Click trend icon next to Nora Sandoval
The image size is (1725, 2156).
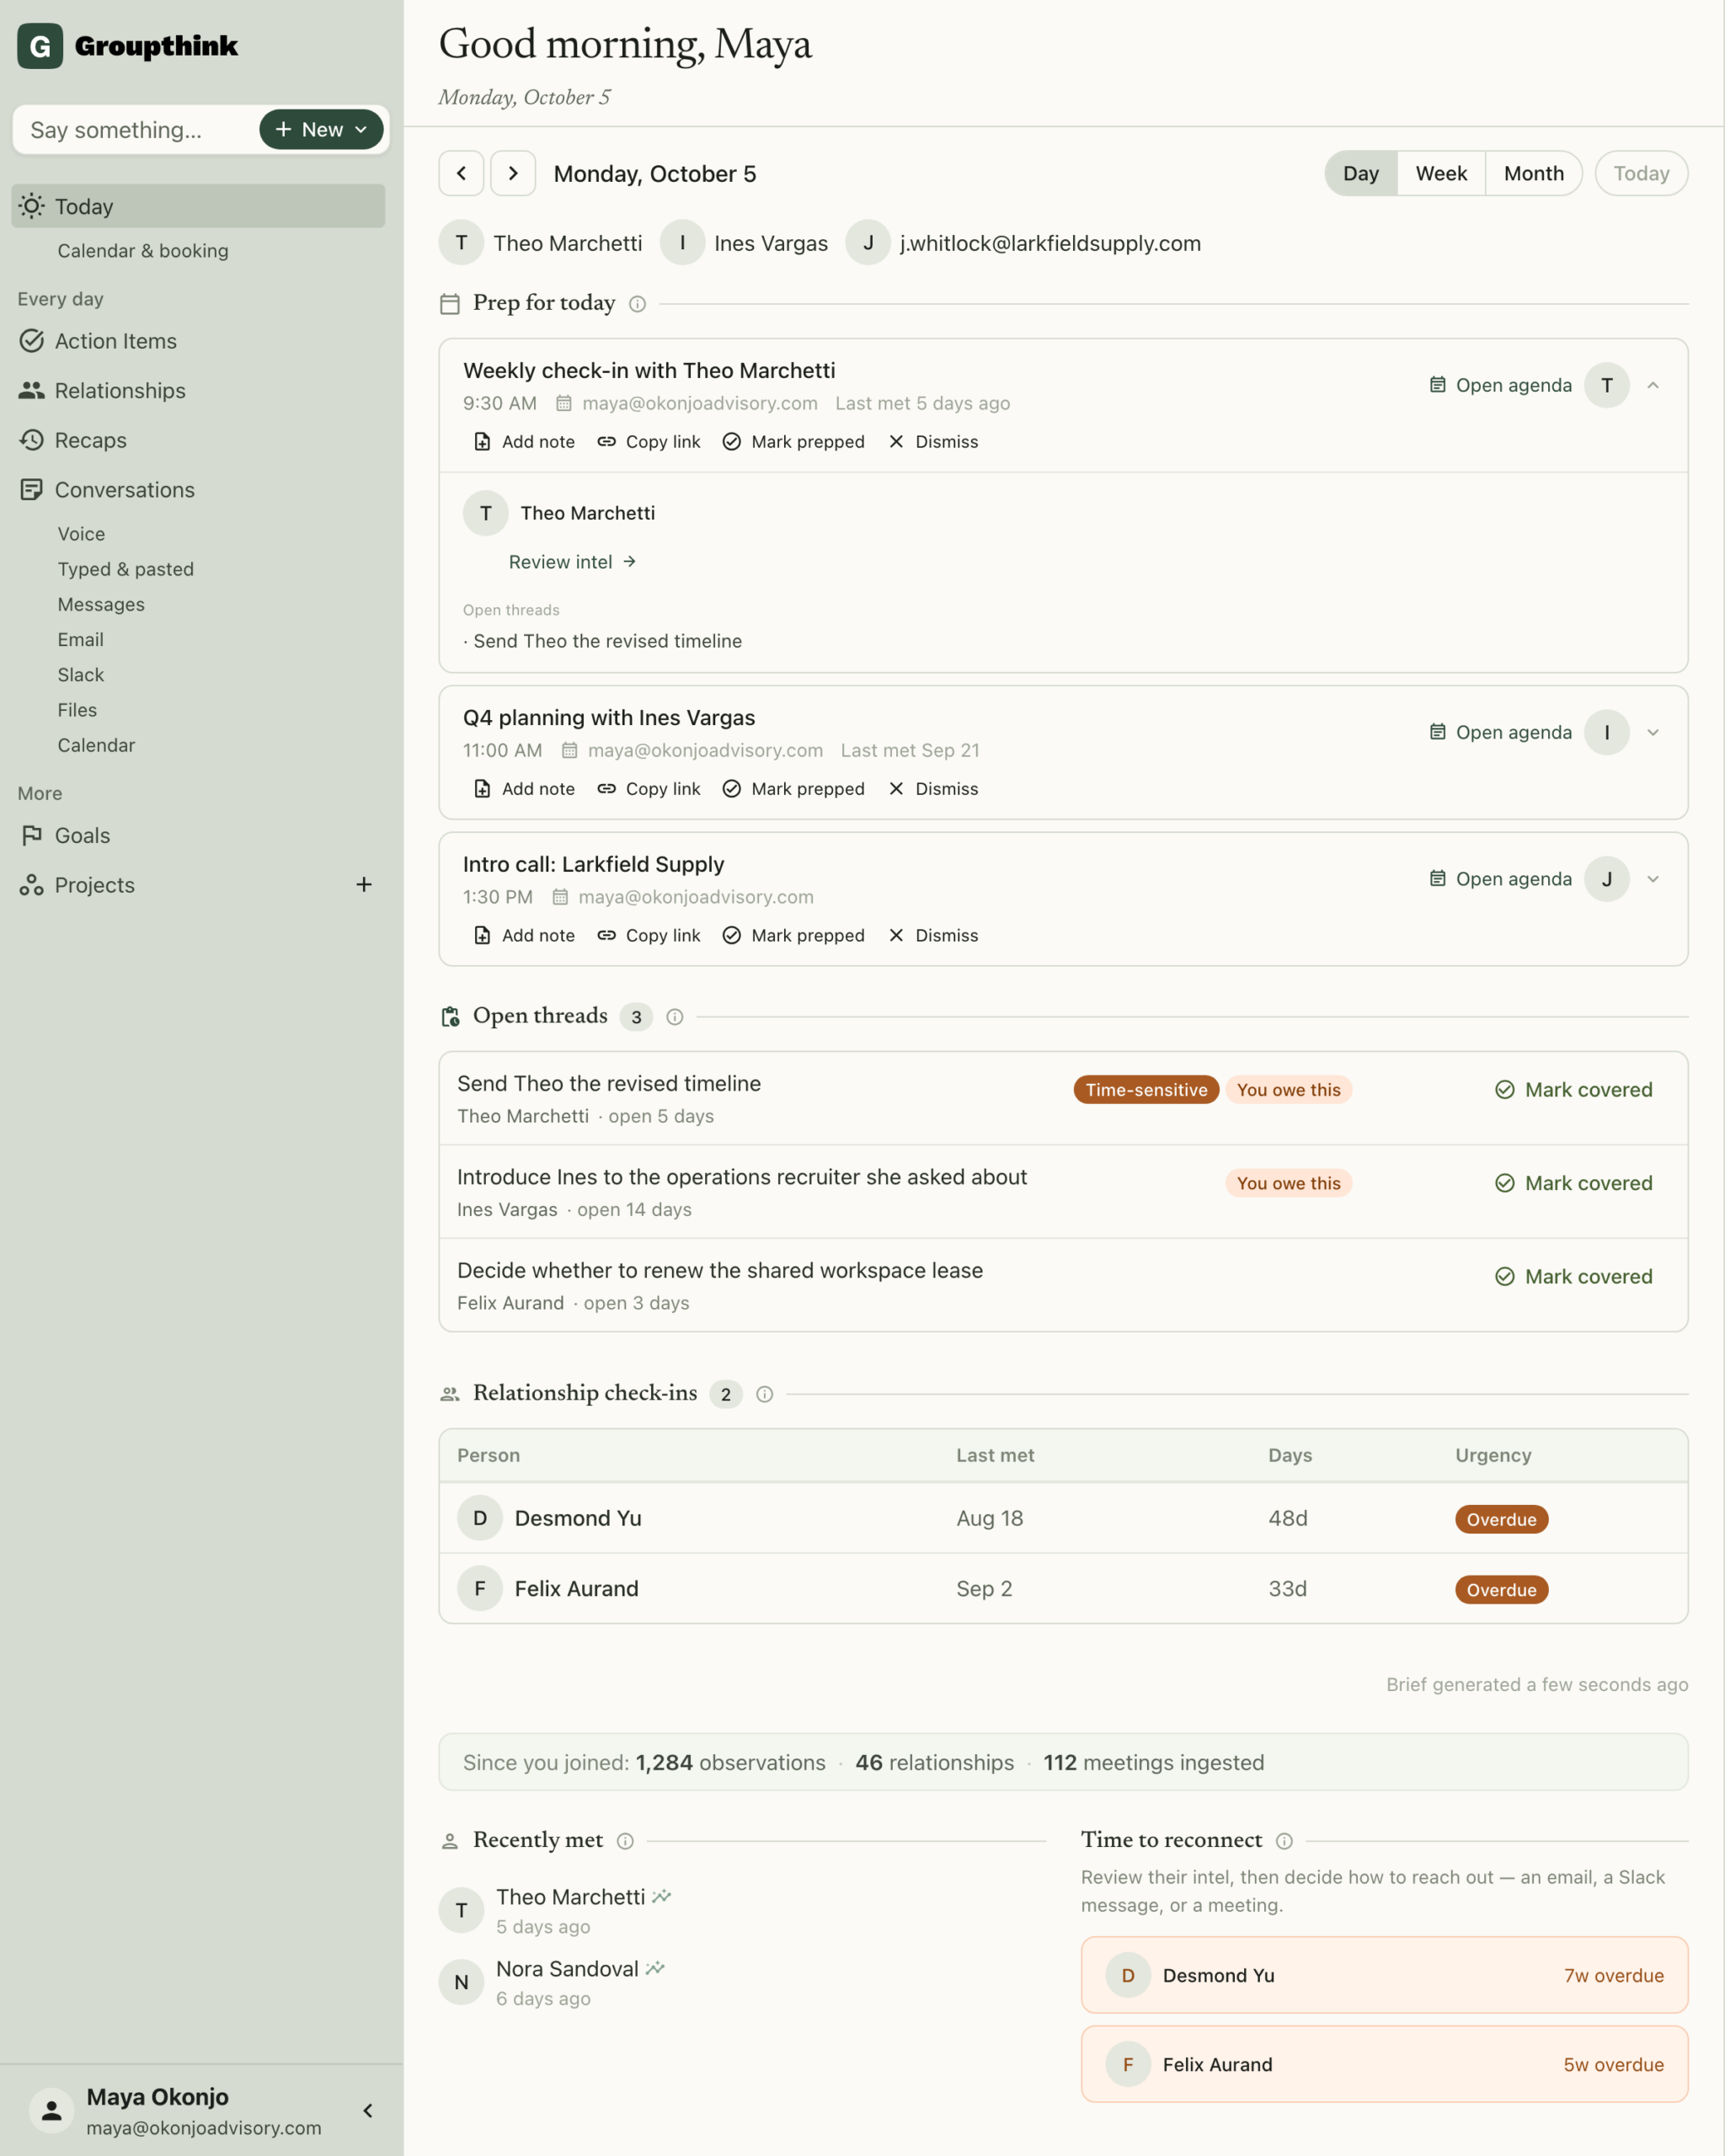pos(655,1968)
